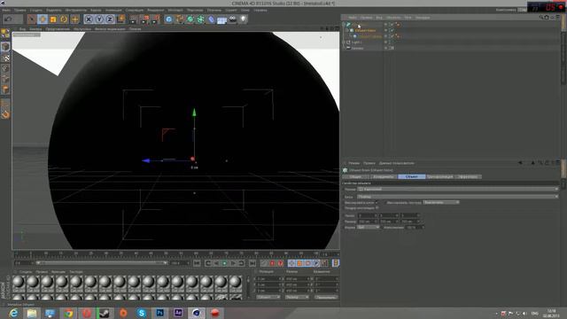
Task: Select the Live Selection tool
Action: click(32, 19)
